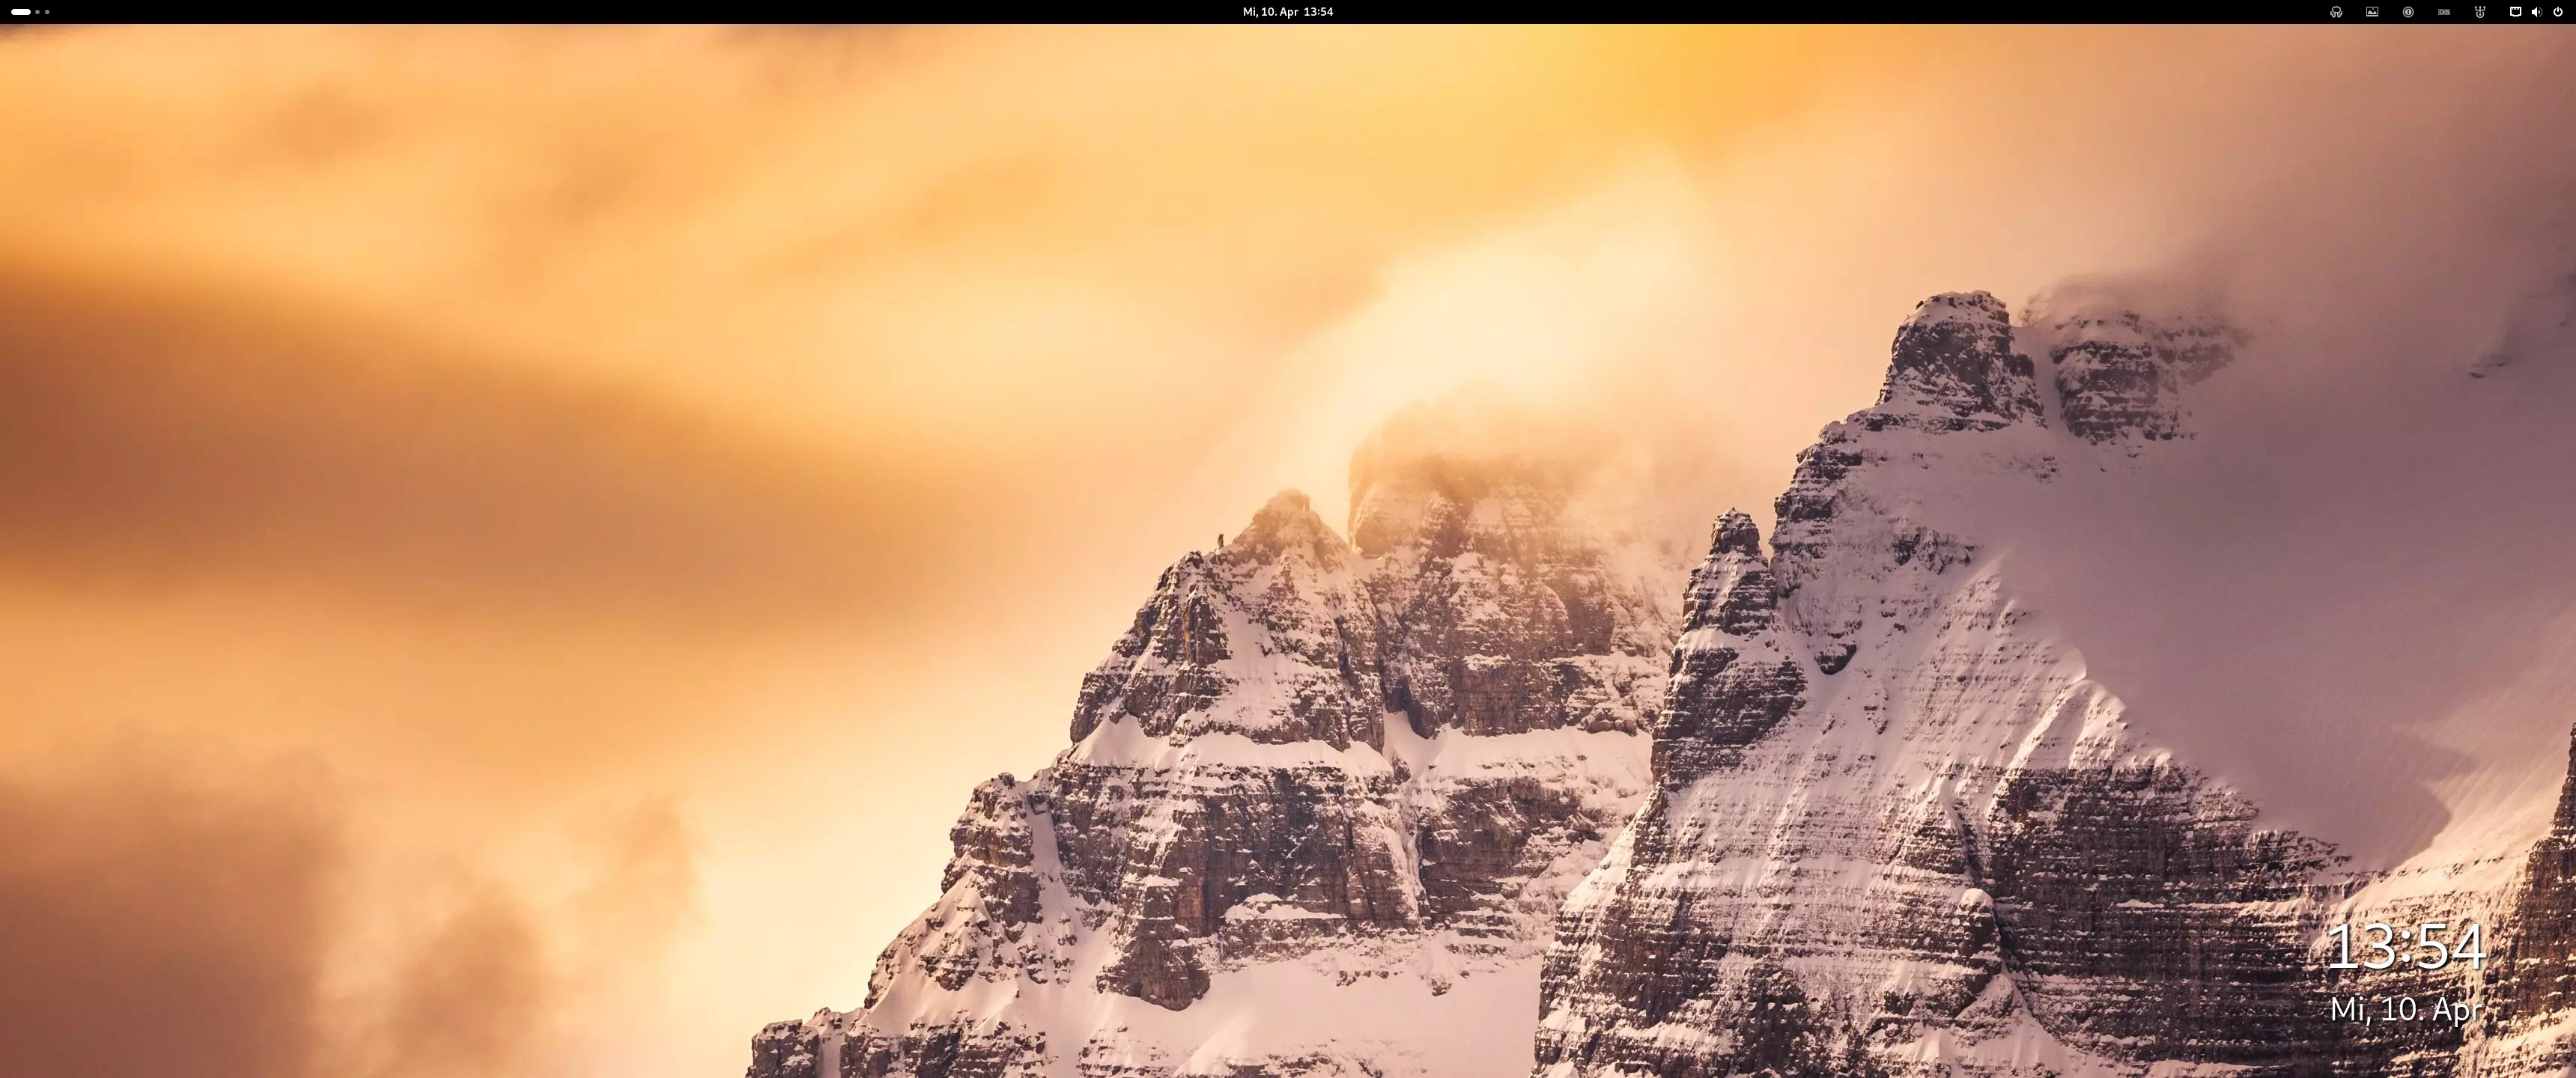Image resolution: width=2576 pixels, height=1078 pixels.
Task: Open the power menu icon
Action: point(2558,12)
